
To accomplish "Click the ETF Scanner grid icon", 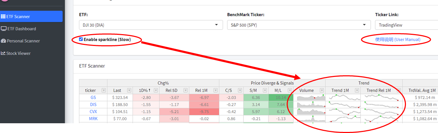I will coord(3,16).
